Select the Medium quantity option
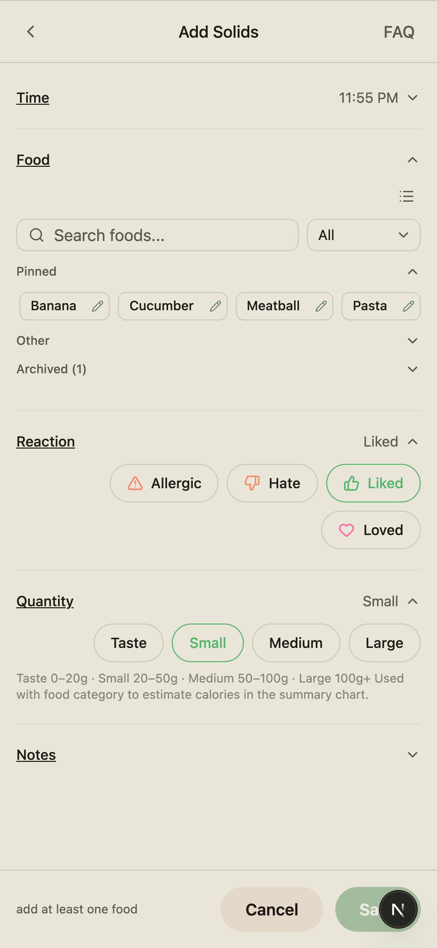Image resolution: width=437 pixels, height=948 pixels. [296, 643]
